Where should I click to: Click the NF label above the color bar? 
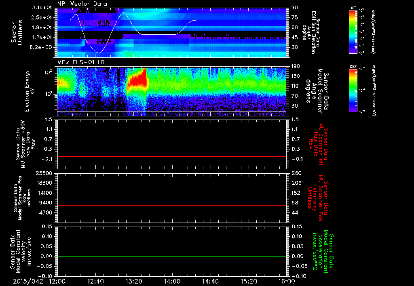(353, 8)
